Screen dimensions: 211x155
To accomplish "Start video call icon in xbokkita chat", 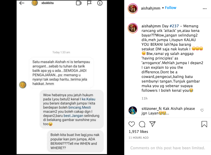I will click(x=79, y=3).
